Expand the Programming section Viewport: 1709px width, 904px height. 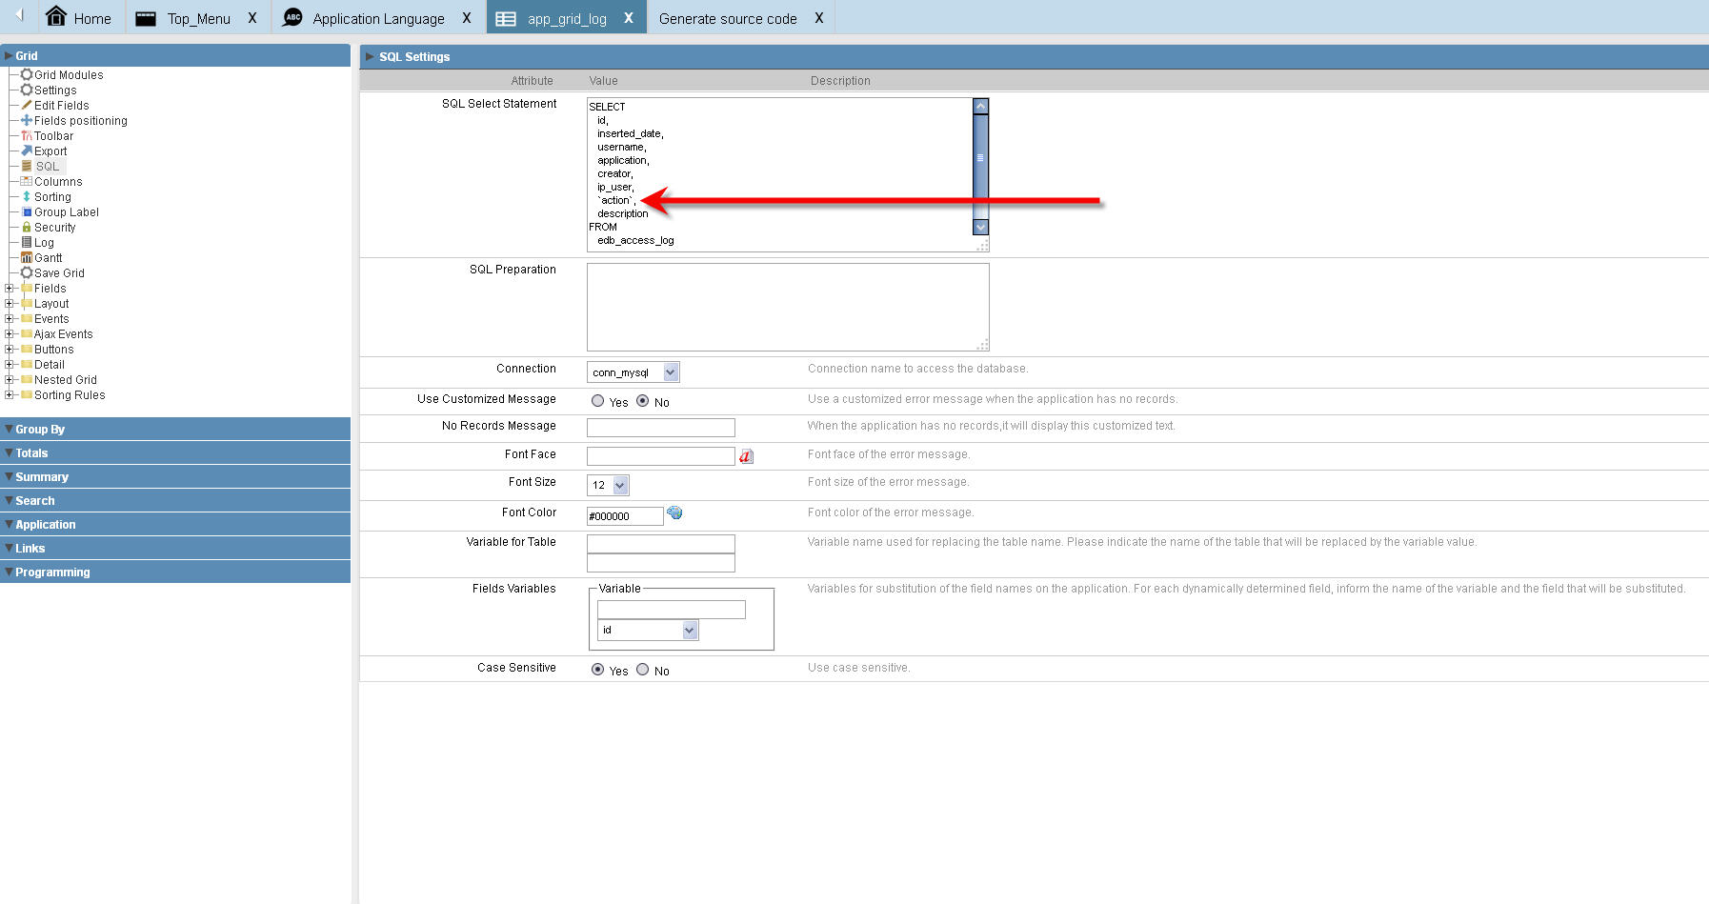[175, 572]
